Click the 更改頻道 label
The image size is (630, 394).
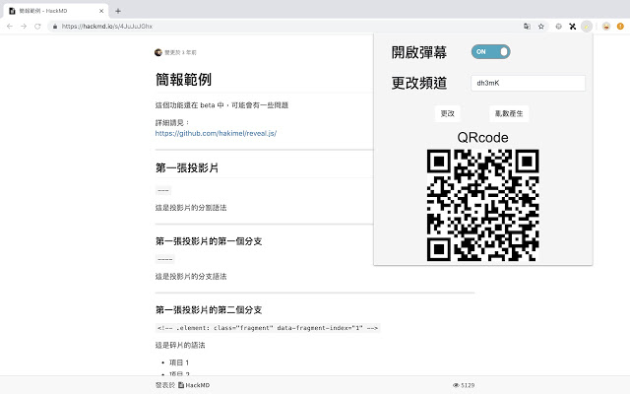tap(419, 83)
